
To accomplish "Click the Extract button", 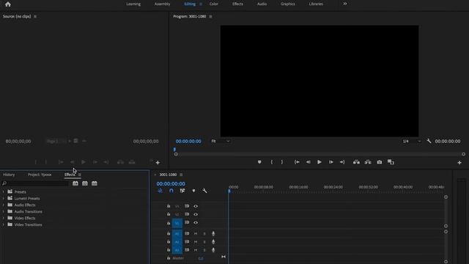I will coord(368,162).
